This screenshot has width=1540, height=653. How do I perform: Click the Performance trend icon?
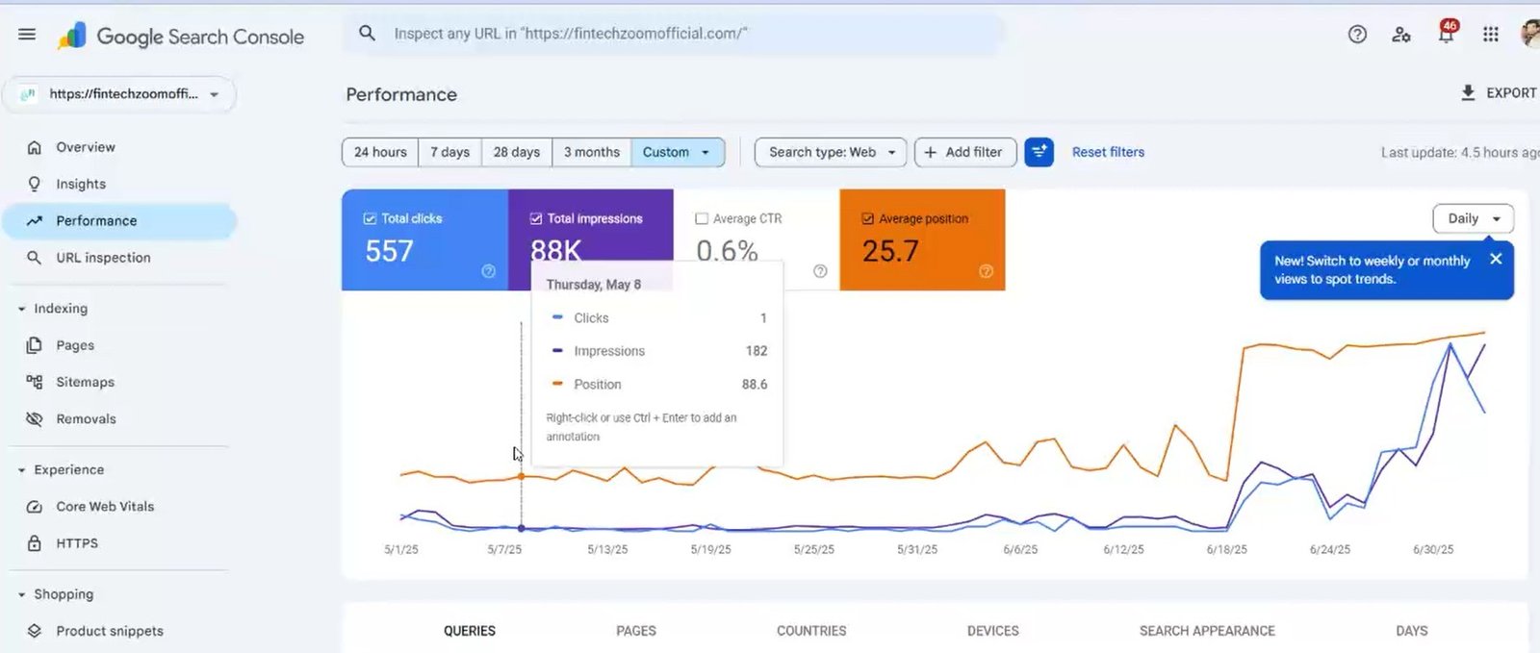pyautogui.click(x=35, y=220)
